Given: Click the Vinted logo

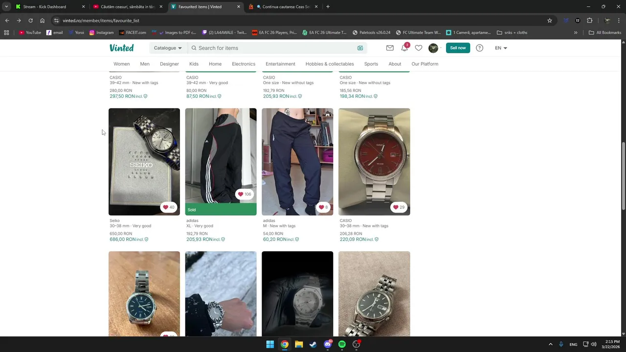Looking at the screenshot, I should (121, 48).
